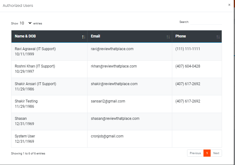This screenshot has height=165, width=235.
Task: Click the Email column header label
Action: tap(95, 36)
